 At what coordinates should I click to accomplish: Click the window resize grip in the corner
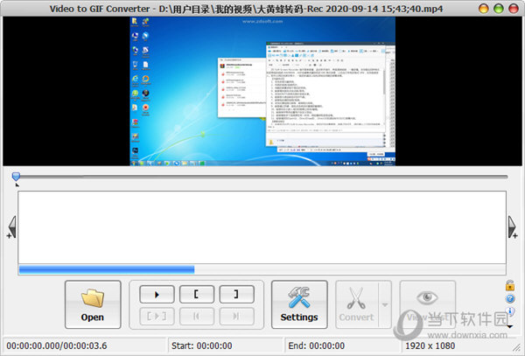click(x=518, y=349)
